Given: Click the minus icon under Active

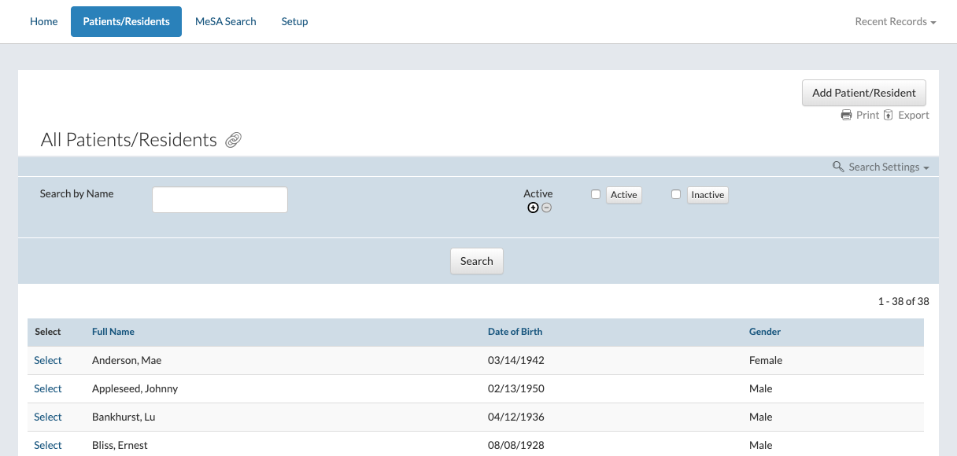Looking at the screenshot, I should 546,208.
